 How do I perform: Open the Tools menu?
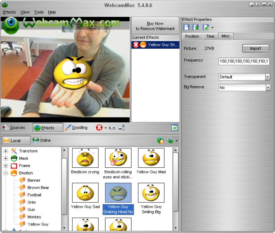(39, 12)
